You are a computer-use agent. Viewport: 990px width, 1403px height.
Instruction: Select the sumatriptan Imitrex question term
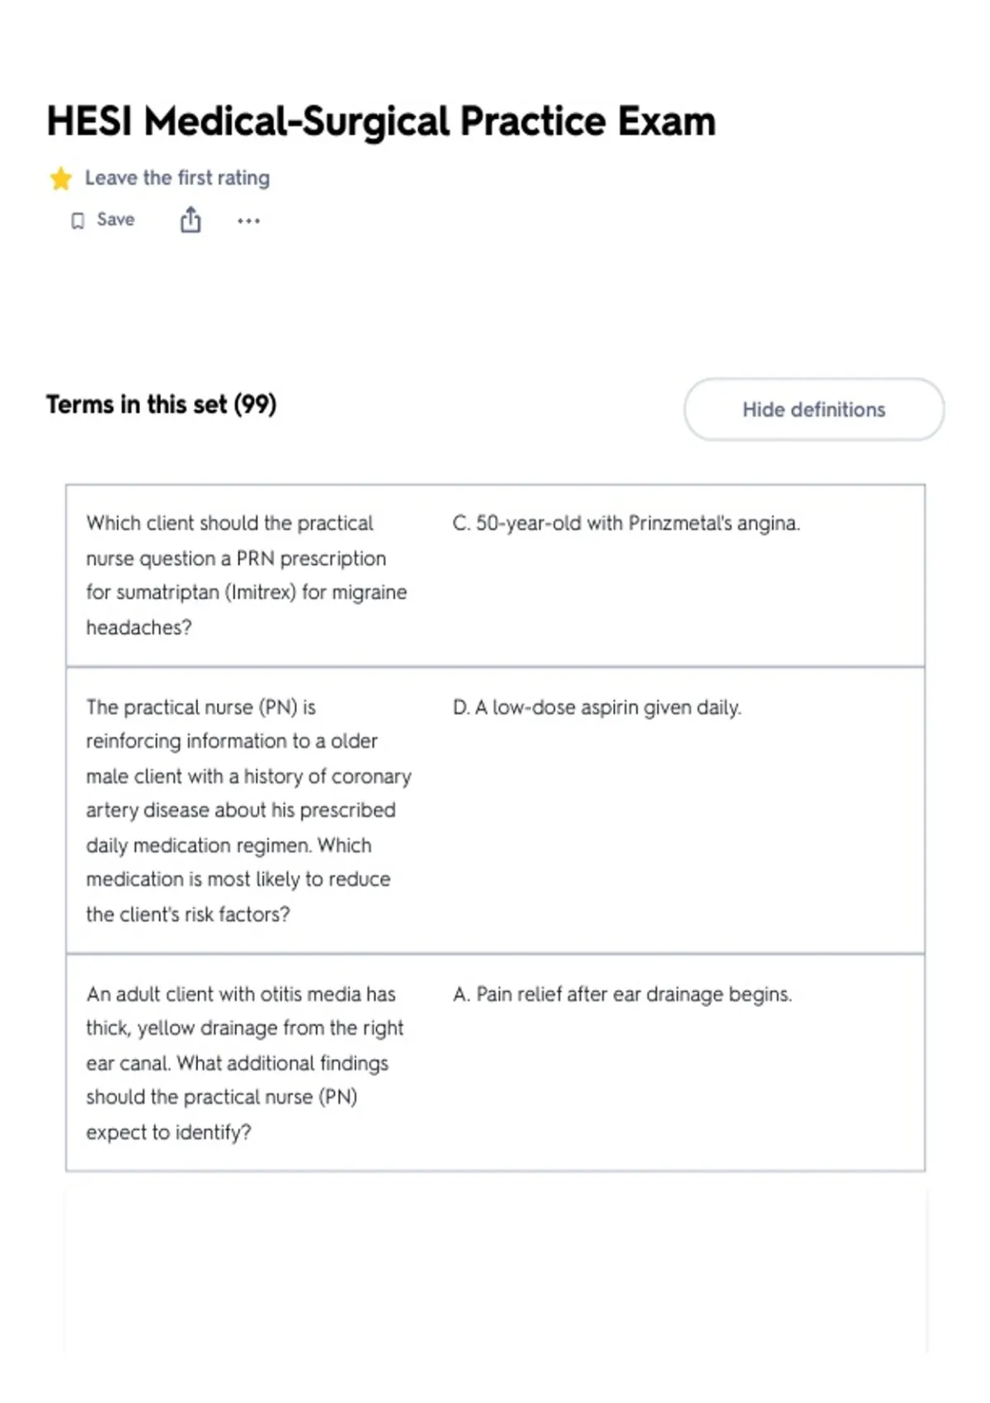click(x=247, y=575)
